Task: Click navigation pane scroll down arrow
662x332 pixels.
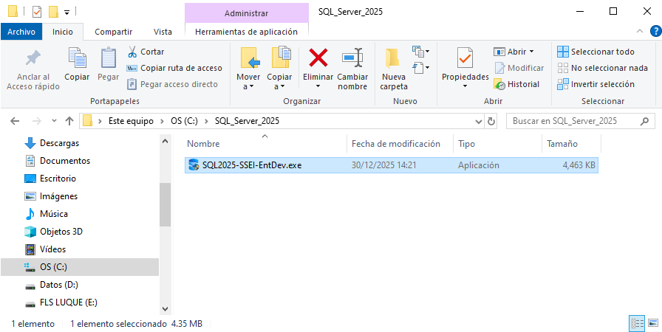Action: pyautogui.click(x=165, y=309)
